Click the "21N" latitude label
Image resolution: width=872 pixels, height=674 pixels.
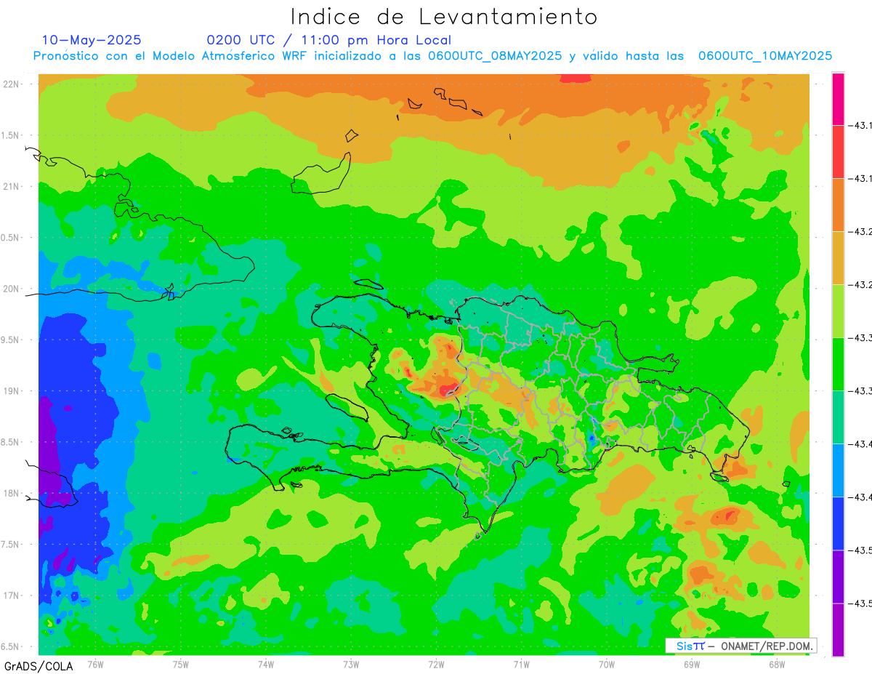pos(12,186)
